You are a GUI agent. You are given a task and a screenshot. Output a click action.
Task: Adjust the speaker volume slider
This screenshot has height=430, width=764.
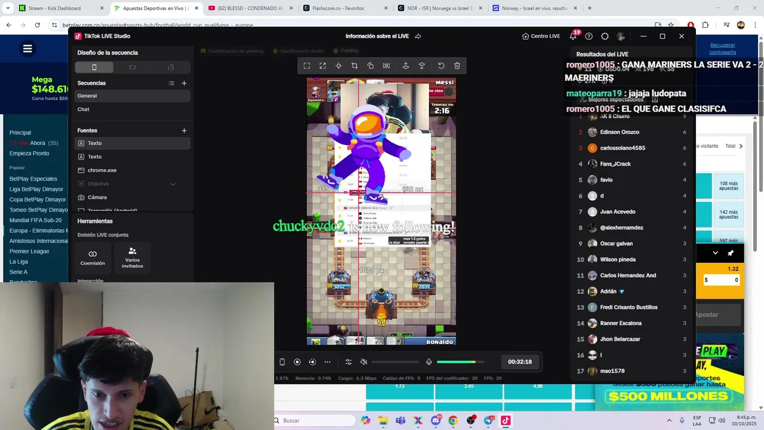click(395, 362)
